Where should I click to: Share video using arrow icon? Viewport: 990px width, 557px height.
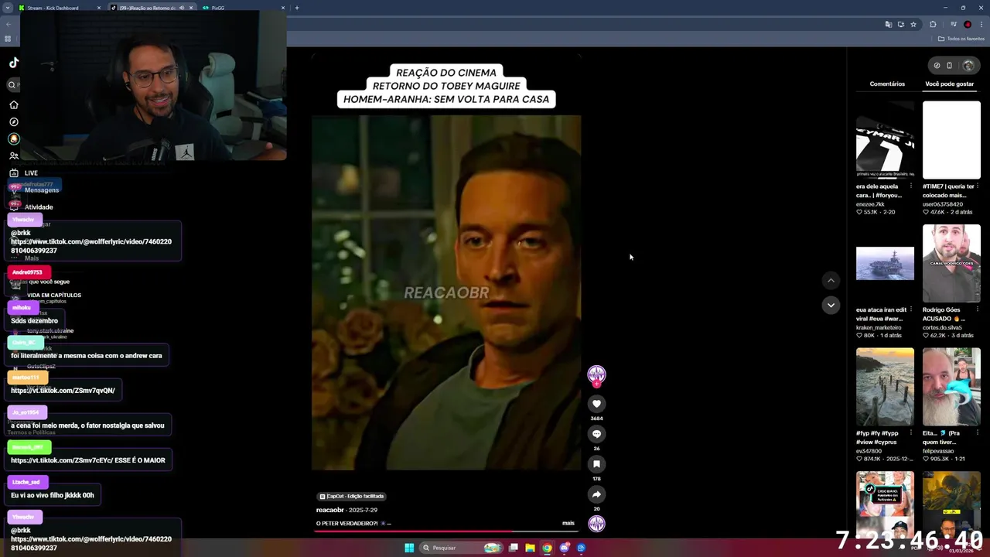(596, 494)
